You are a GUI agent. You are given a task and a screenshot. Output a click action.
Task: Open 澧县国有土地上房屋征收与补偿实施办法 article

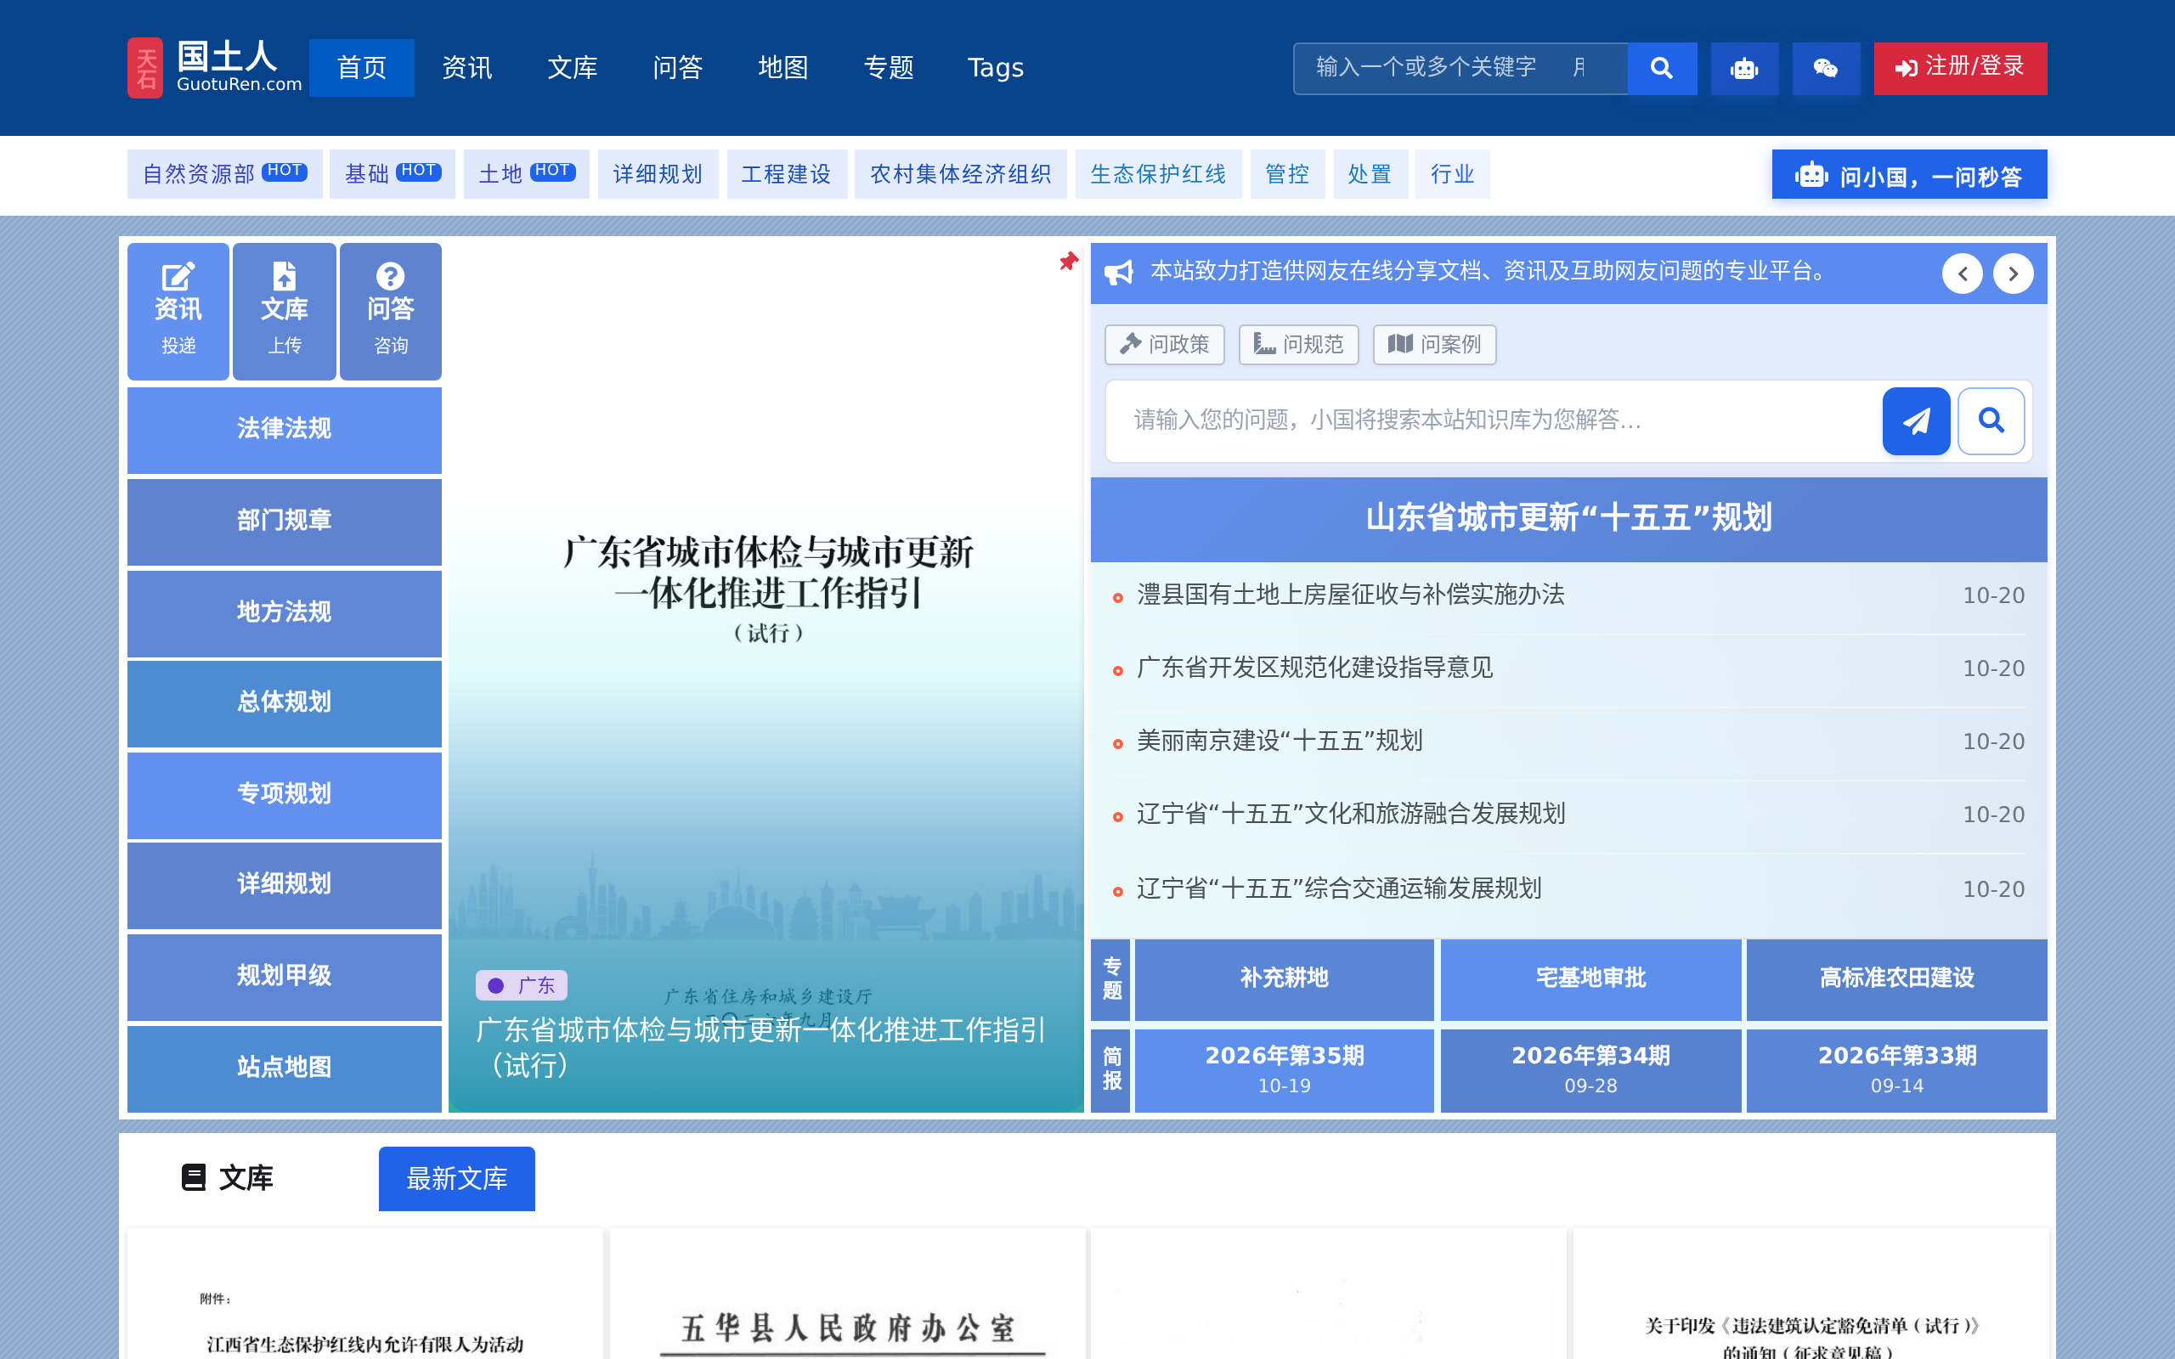(1351, 595)
